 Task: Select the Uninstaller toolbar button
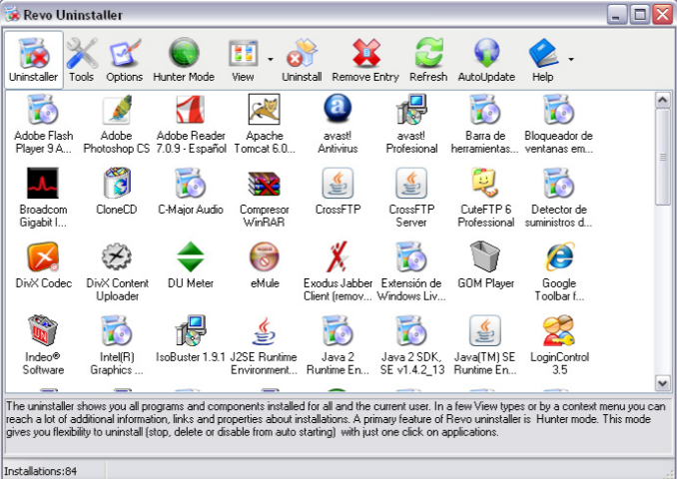coord(34,60)
